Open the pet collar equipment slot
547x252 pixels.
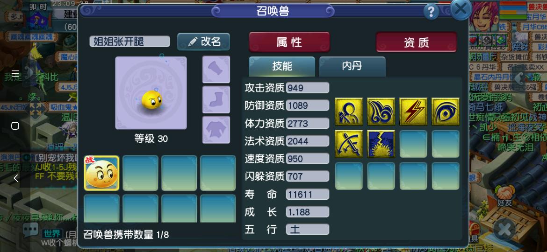pos(216,69)
